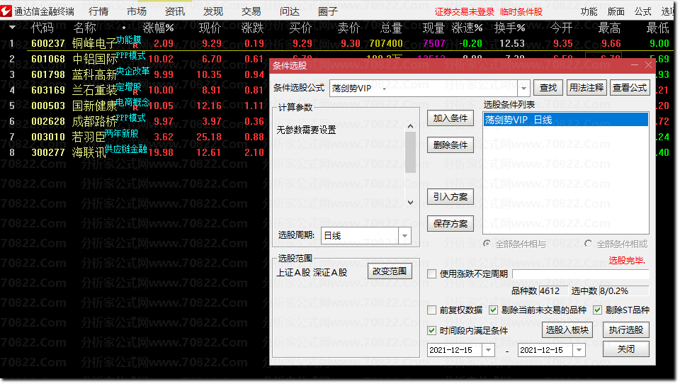Select stock row 300277 海联讯
The width and height of the screenshot is (680, 384).
pos(135,152)
